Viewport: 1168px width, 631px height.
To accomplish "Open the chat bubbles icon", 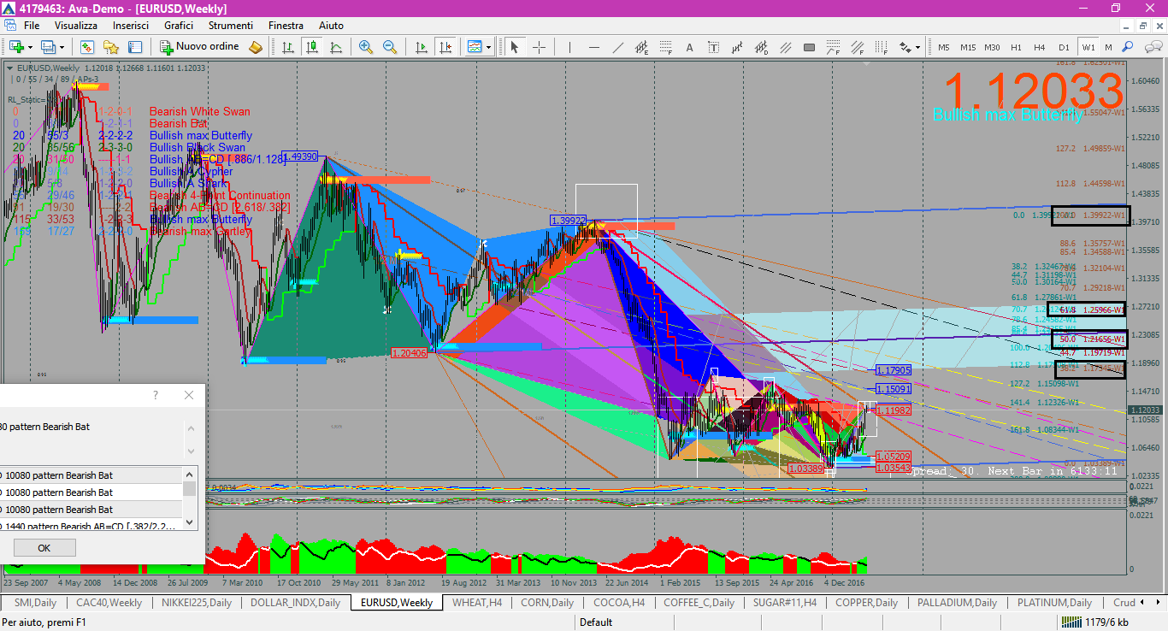I will coord(1153,47).
